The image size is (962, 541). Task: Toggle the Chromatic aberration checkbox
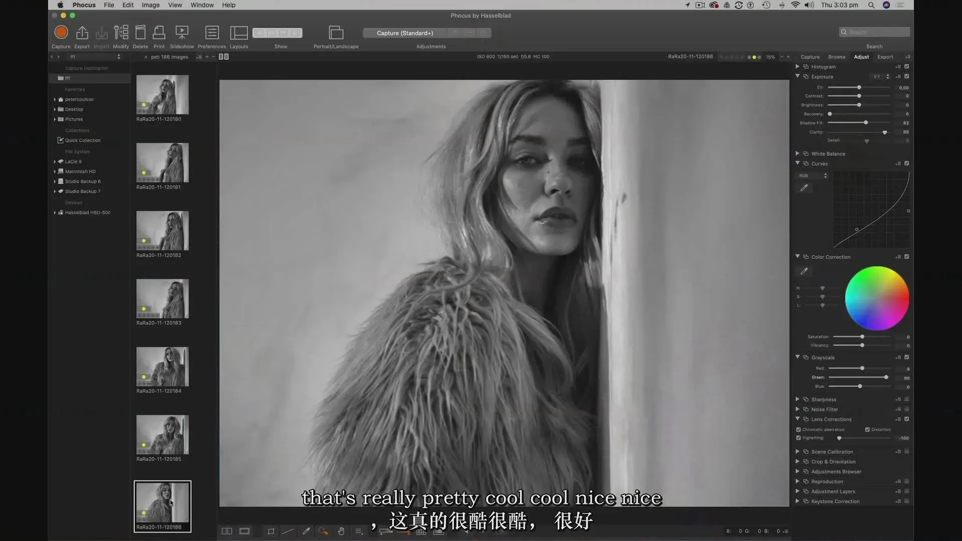point(799,430)
